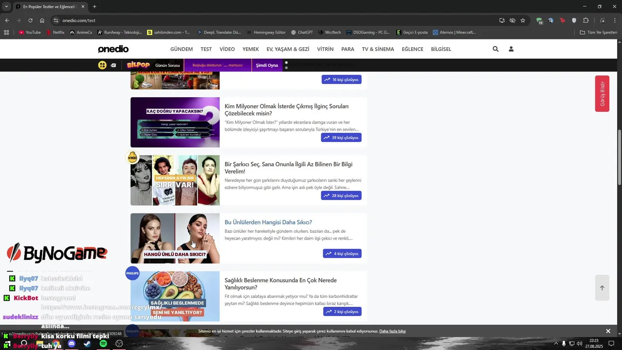The width and height of the screenshot is (622, 350).
Task: Open Sağlıklı Beslenme Konusunda quiz title
Action: [280, 284]
